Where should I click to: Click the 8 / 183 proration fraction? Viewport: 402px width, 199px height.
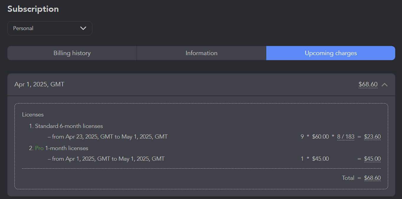coord(346,137)
